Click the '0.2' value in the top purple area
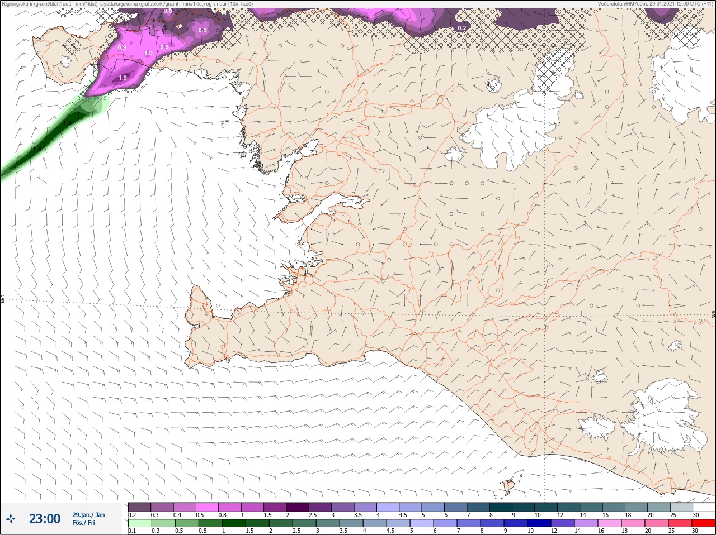This screenshot has width=716, height=535. [462, 28]
